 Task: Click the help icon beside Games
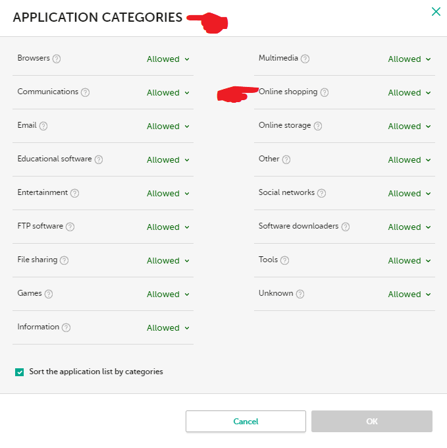(49, 294)
